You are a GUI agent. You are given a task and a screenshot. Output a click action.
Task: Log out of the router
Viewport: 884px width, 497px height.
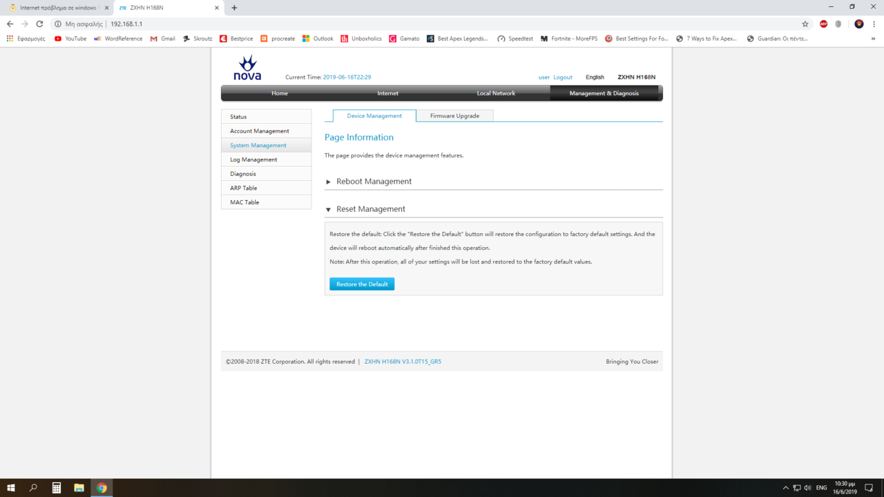(x=563, y=77)
